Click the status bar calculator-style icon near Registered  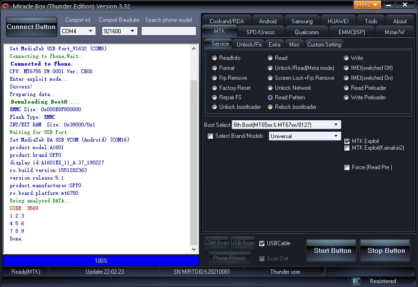pyautogui.click(x=355, y=281)
